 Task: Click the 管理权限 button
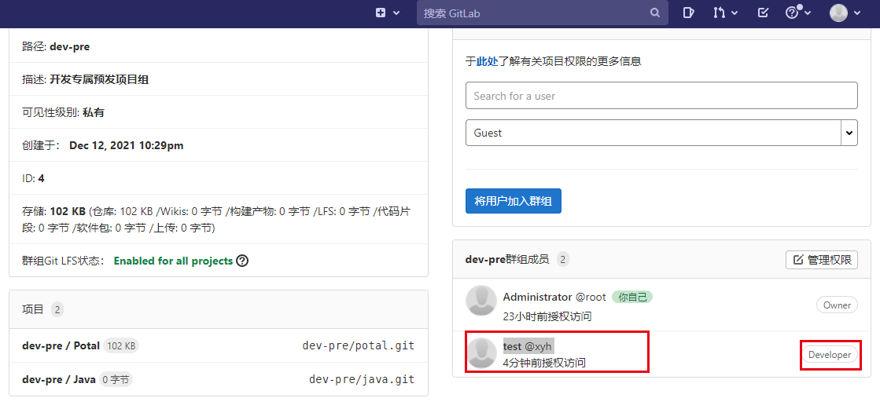point(822,260)
